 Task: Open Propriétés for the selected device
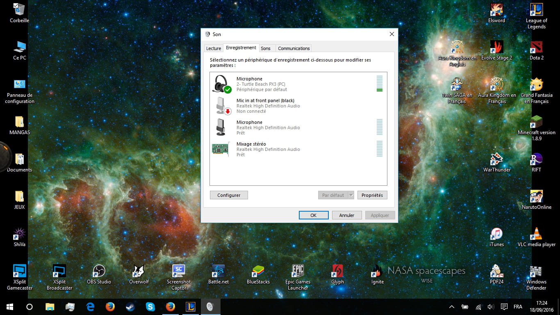(x=372, y=195)
